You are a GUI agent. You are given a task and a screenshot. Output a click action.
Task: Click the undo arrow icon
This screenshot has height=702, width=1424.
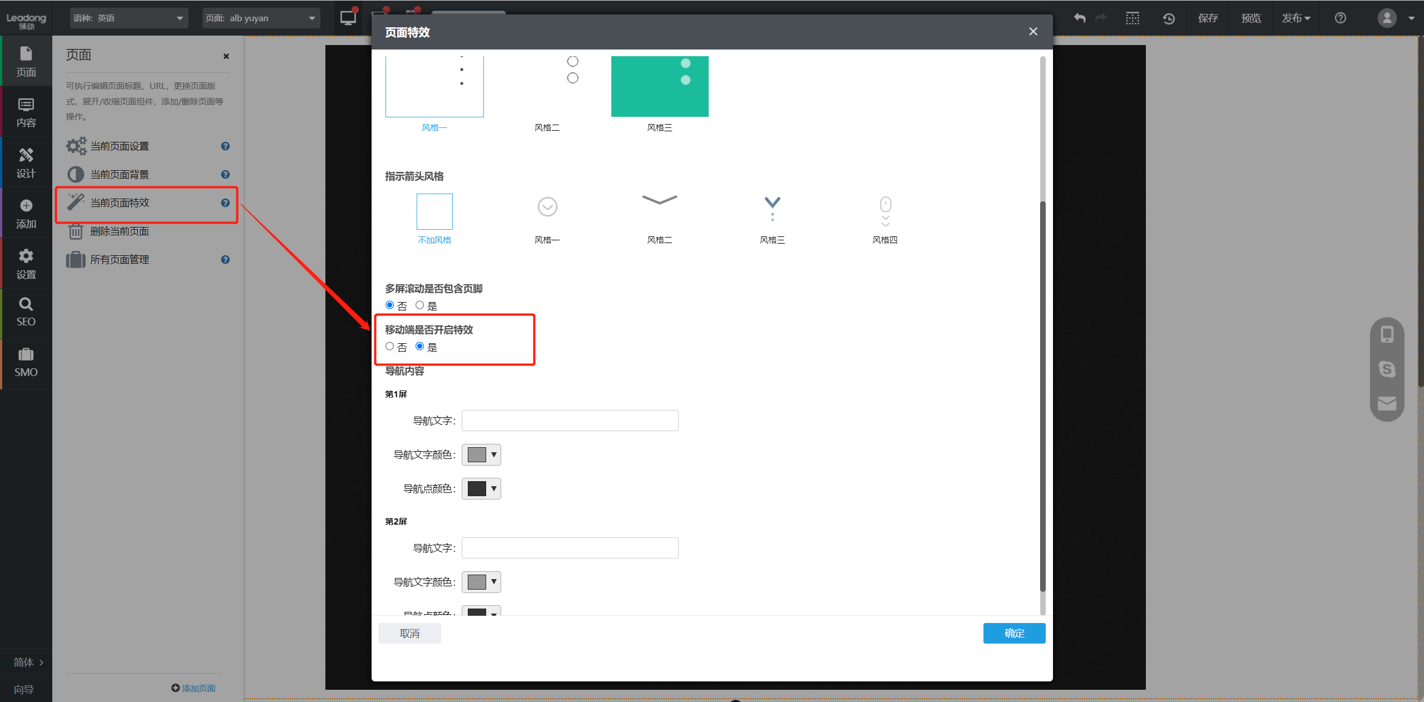coord(1079,18)
